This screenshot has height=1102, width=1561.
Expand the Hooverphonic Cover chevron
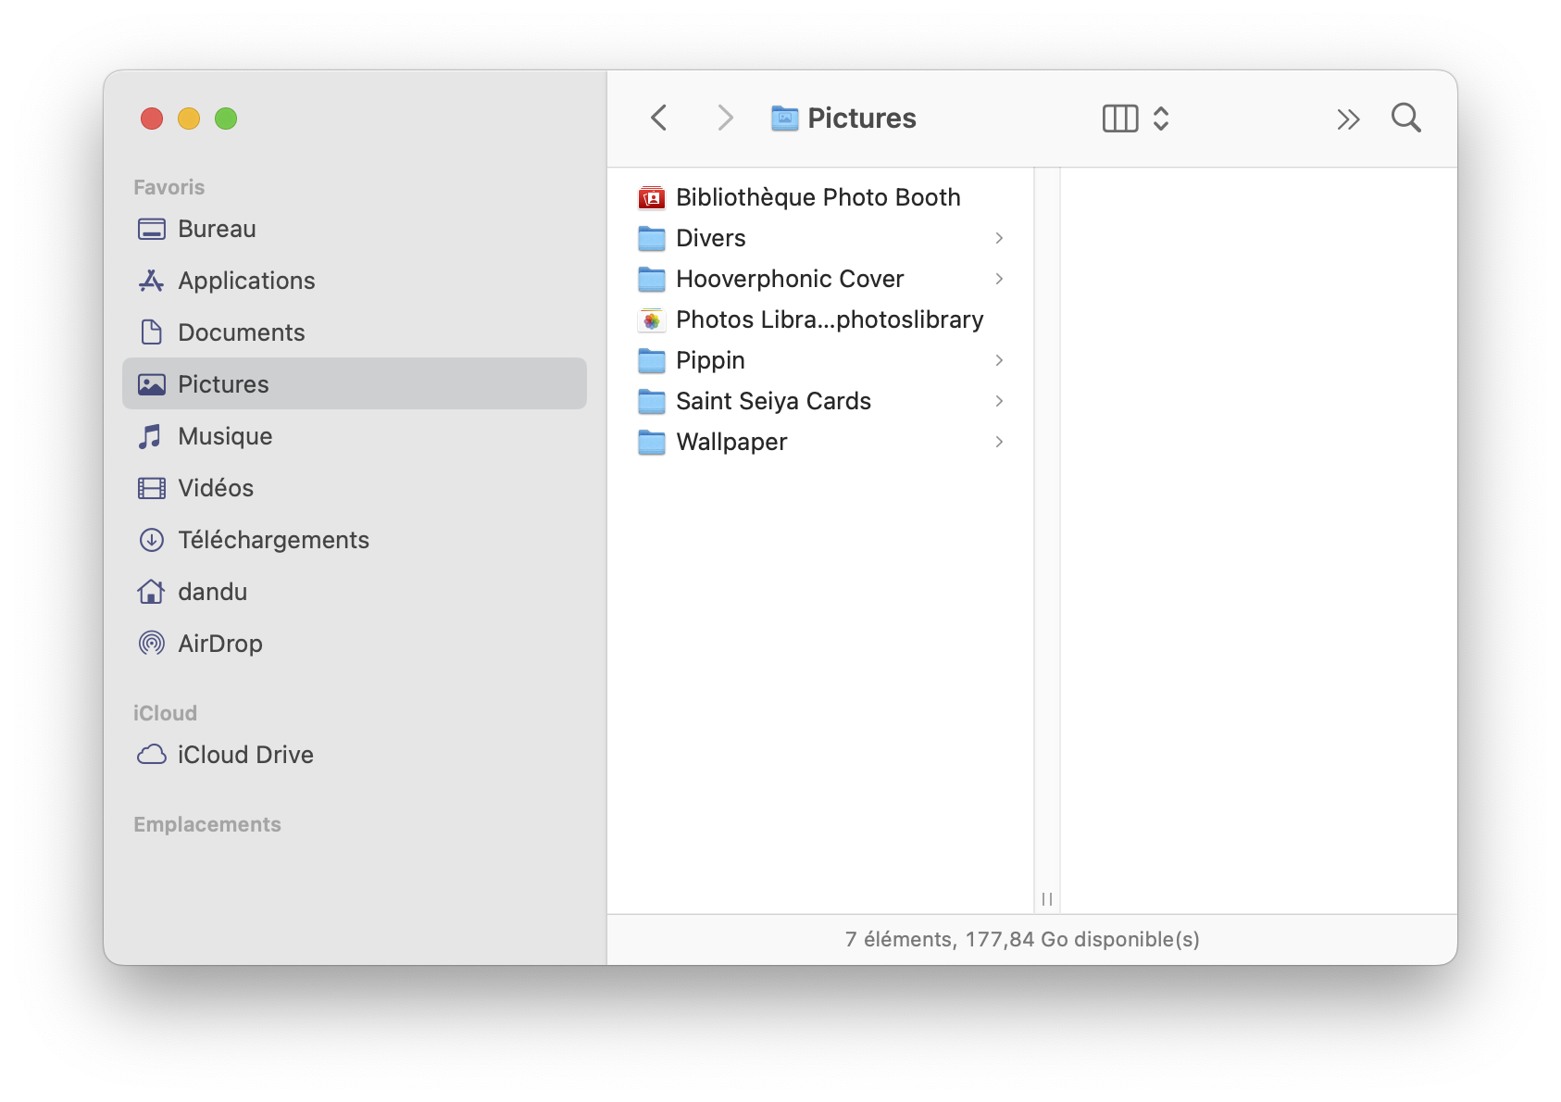[x=999, y=279]
